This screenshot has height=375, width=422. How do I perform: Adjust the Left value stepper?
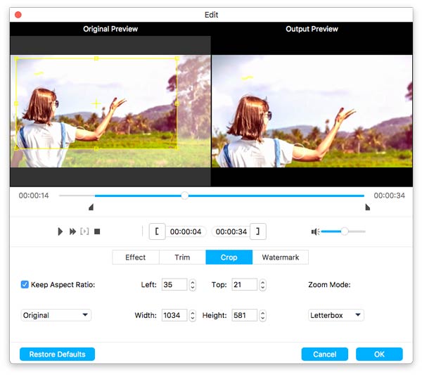(x=192, y=285)
